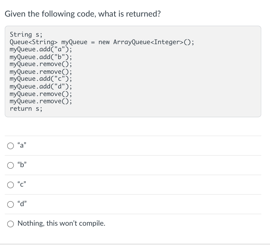Click the myQueue.add("a") code line
The height and width of the screenshot is (246, 270).
[x=41, y=49]
